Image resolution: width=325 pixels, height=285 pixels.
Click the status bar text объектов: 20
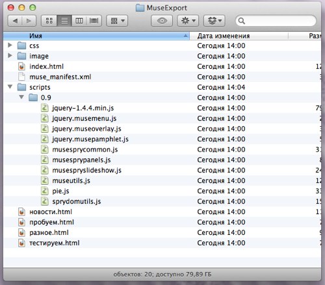tap(133, 275)
